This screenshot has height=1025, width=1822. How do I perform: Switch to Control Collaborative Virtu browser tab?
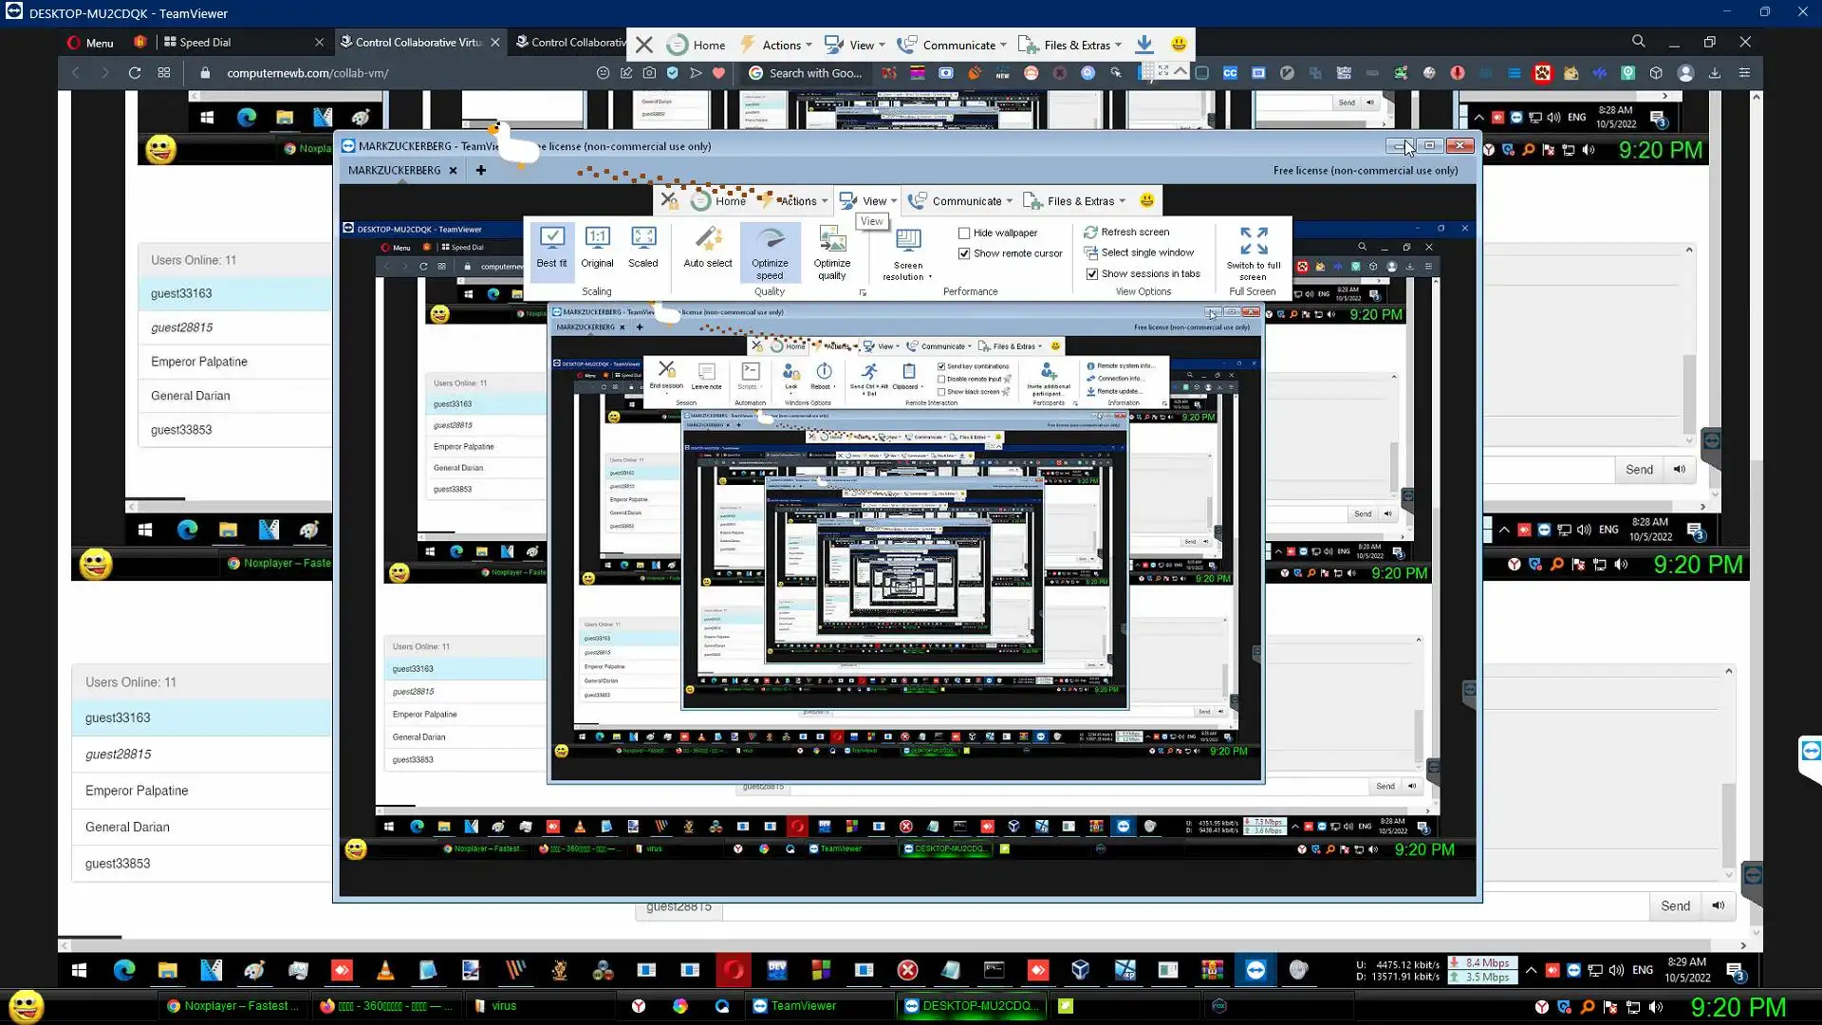click(x=418, y=42)
